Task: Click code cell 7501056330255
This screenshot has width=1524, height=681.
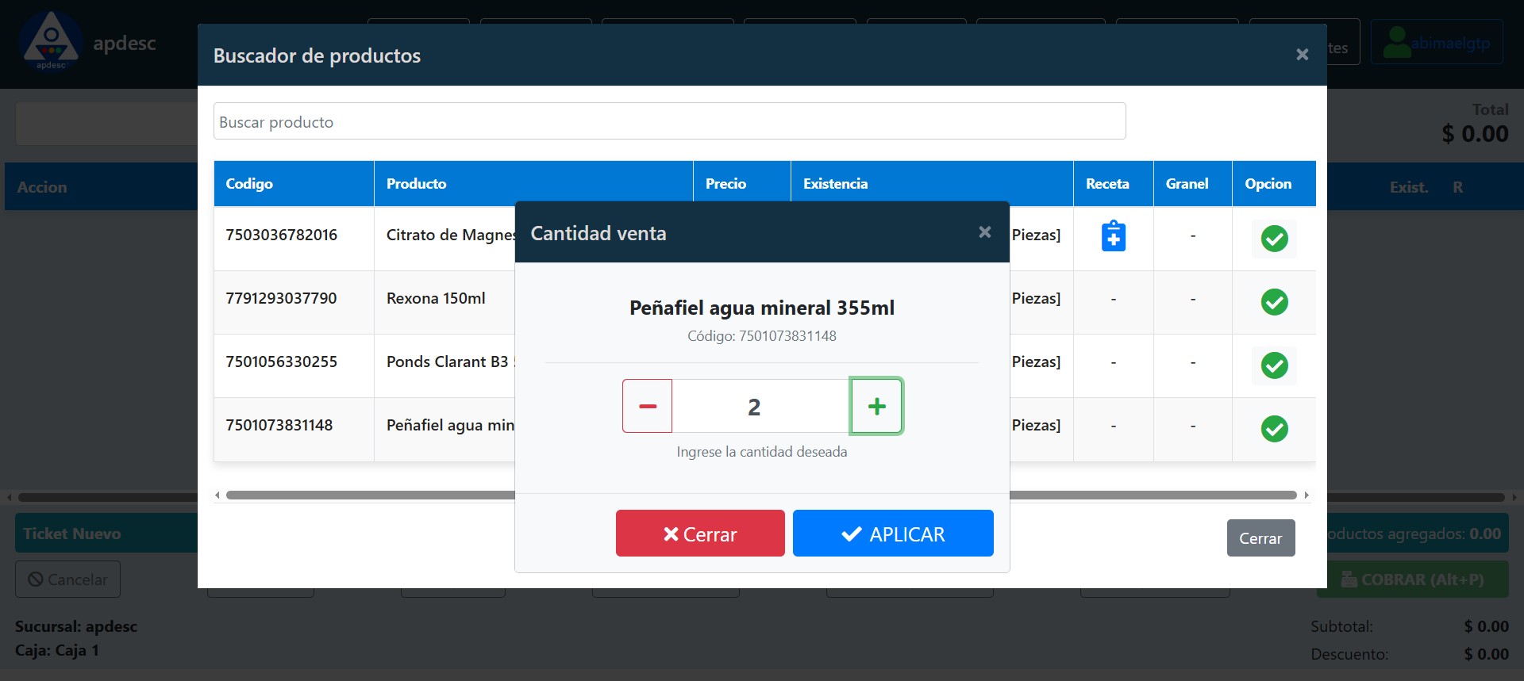Action: click(x=282, y=362)
